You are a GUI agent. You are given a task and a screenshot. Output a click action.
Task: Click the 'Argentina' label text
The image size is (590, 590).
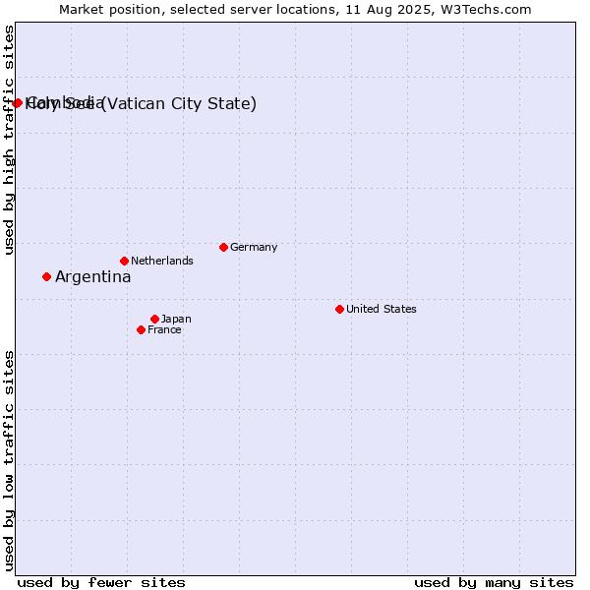point(93,277)
